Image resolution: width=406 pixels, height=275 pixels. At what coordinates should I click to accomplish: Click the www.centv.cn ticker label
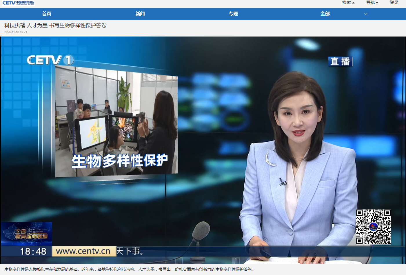83,251
